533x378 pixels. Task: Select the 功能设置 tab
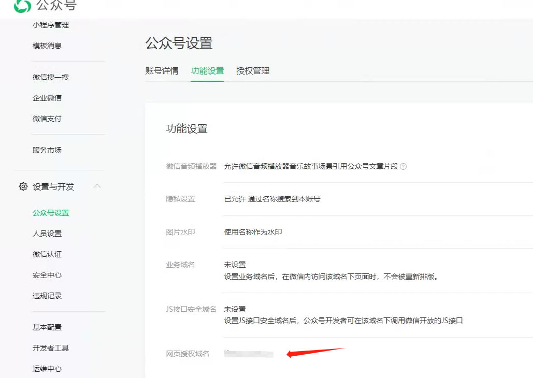pyautogui.click(x=207, y=71)
